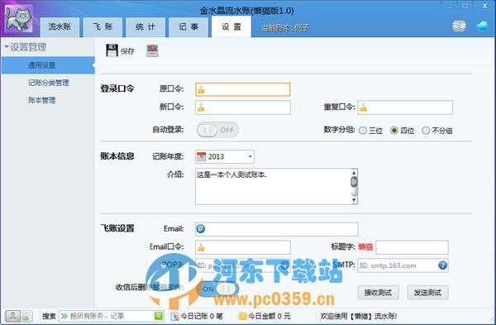Toggle the 自动登录 OFF switch
The width and height of the screenshot is (496, 325).
tap(217, 130)
